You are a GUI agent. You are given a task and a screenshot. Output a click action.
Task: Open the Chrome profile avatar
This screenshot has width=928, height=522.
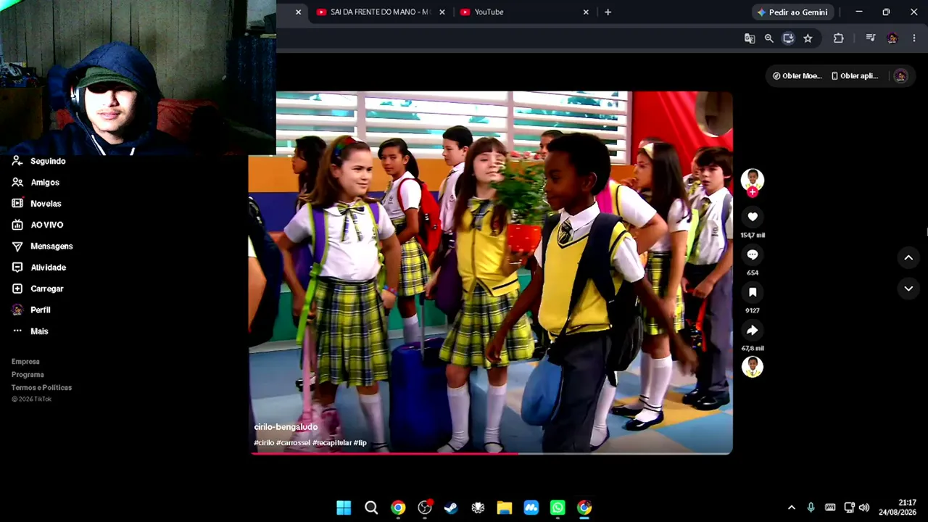(892, 38)
